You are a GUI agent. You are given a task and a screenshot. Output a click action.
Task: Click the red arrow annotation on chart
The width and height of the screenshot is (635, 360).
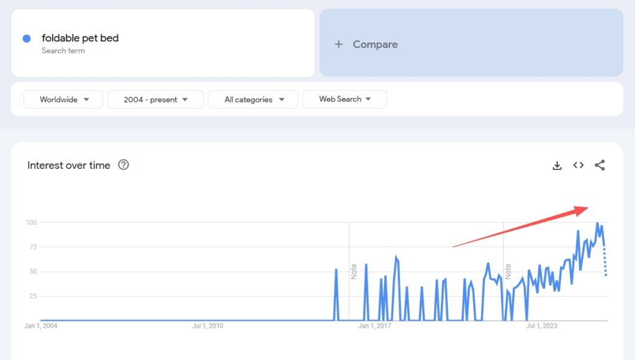pyautogui.click(x=521, y=227)
